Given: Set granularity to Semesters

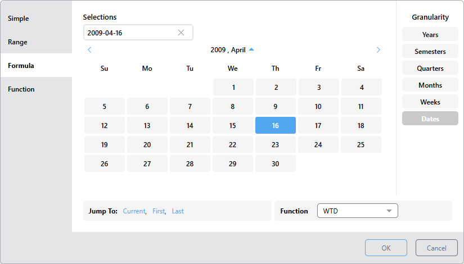Looking at the screenshot, I should pos(430,52).
